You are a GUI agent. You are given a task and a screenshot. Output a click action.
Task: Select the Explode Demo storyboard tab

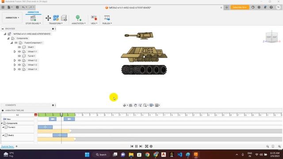click(8, 146)
